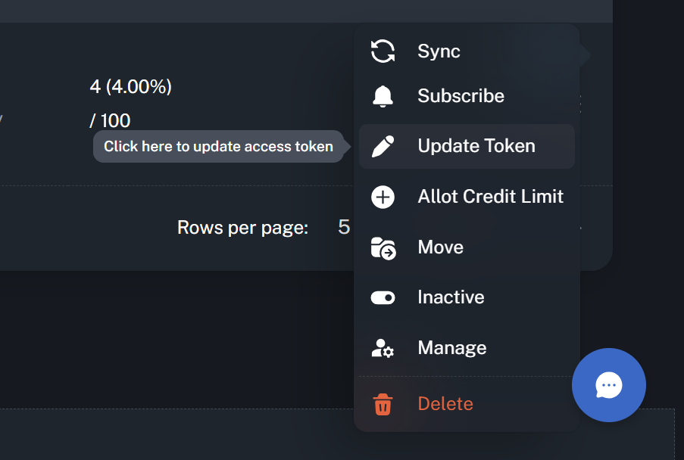Click the pencil icon beside Update Token
The height and width of the screenshot is (460, 684).
(383, 146)
